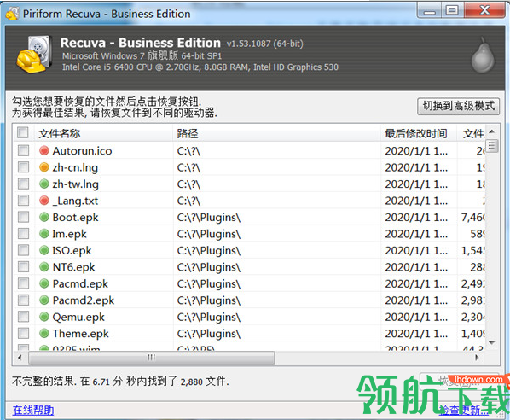Click the horizontal scrollbar thumb

tap(152, 358)
